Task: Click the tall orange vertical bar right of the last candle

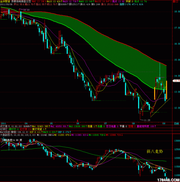Action: click(167, 90)
